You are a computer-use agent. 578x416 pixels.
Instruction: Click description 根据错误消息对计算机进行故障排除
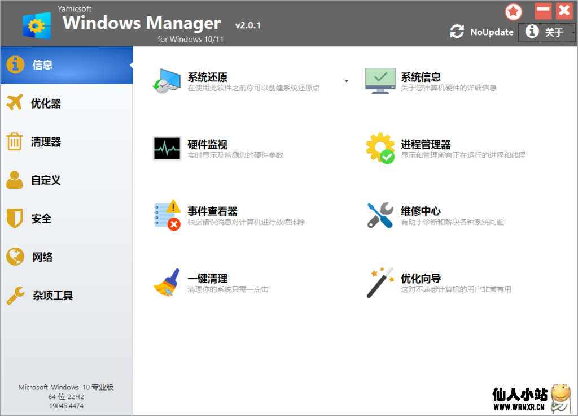point(246,222)
